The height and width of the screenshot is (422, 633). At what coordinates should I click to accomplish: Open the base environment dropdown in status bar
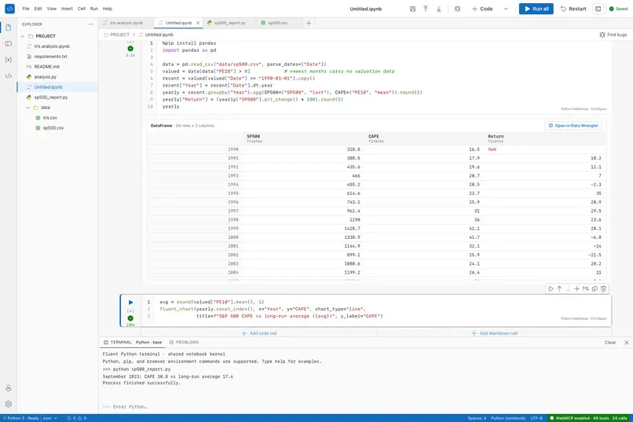(x=50, y=418)
